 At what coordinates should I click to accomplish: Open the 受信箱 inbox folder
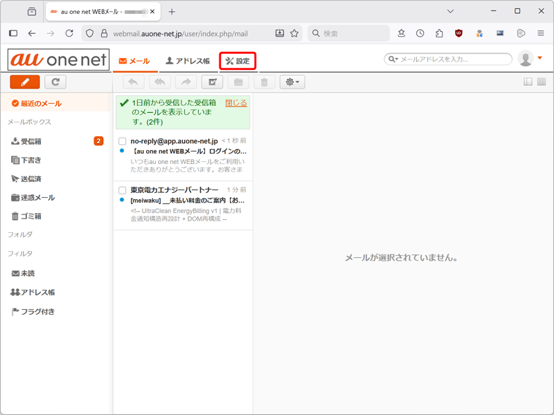coord(30,141)
